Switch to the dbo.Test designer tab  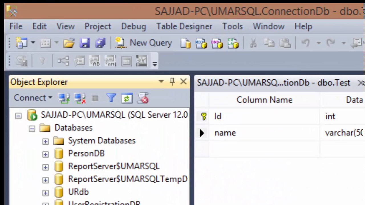click(273, 83)
